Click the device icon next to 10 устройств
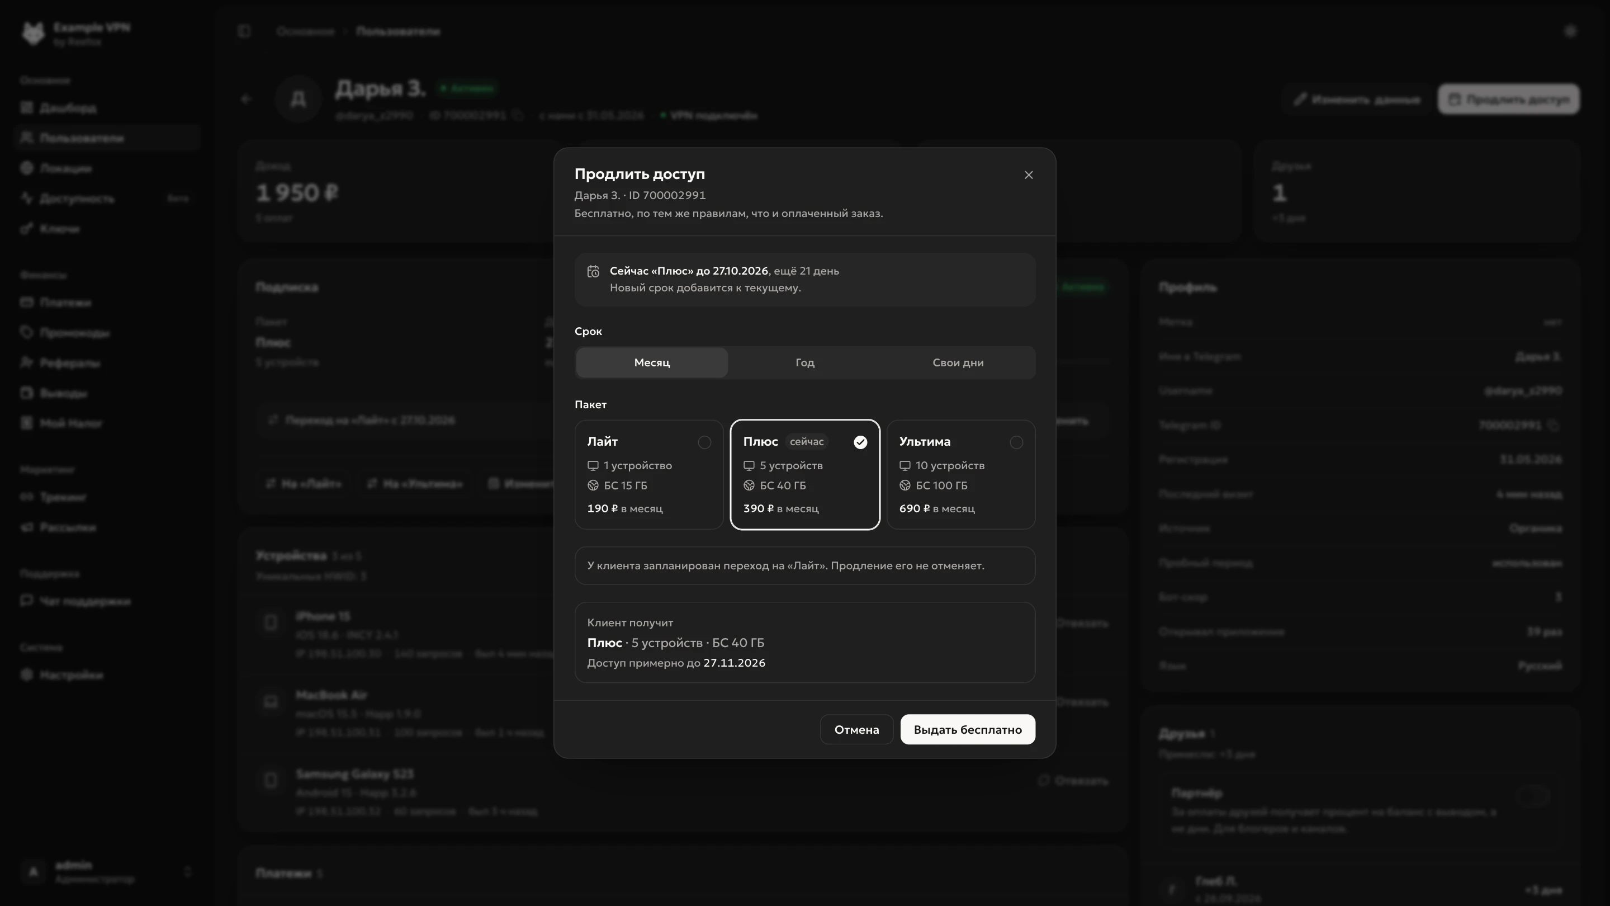1610x906 pixels. coord(905,466)
